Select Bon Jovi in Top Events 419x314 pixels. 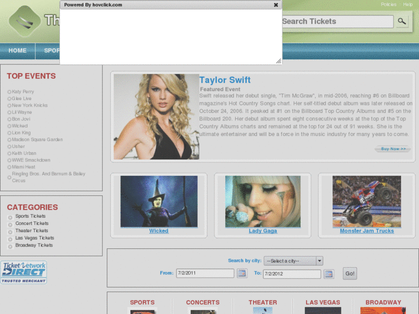click(x=21, y=119)
